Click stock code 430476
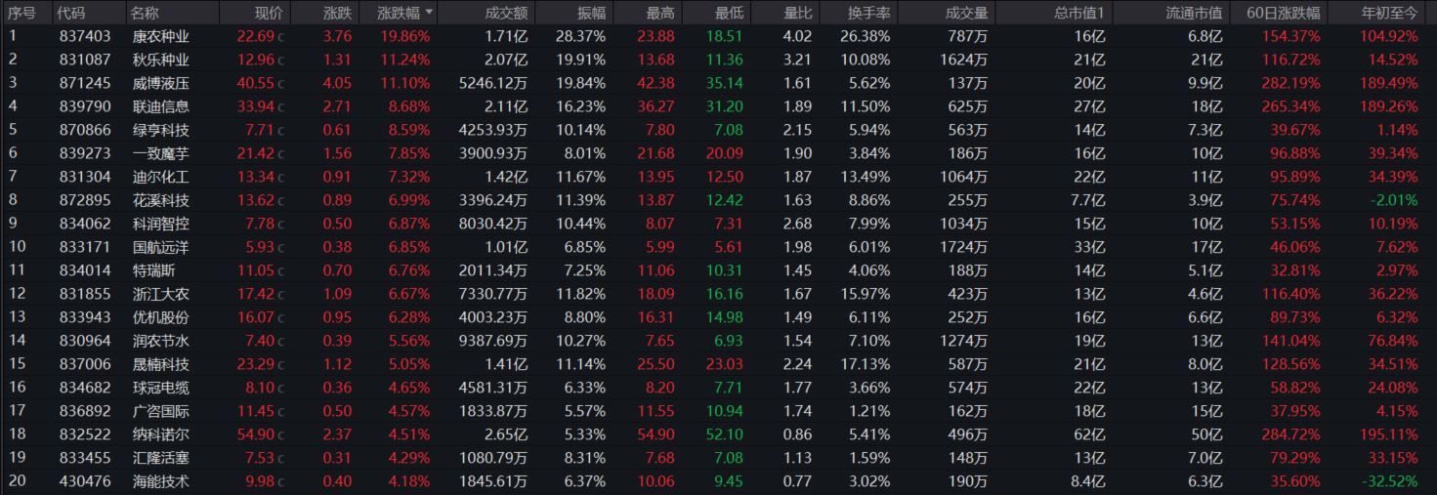 [x=84, y=481]
